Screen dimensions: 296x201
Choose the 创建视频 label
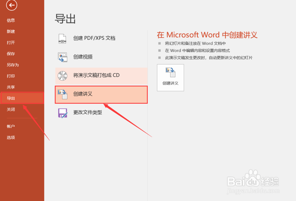click(83, 57)
